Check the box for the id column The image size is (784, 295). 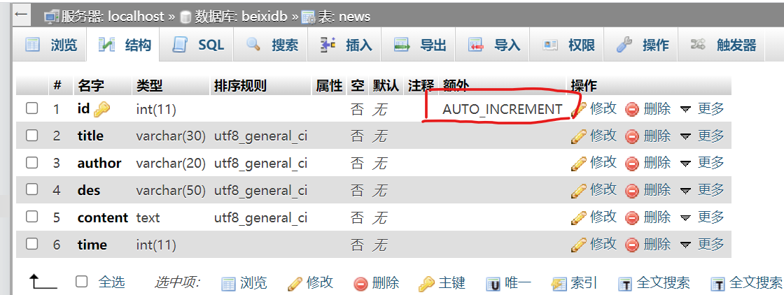tap(32, 108)
